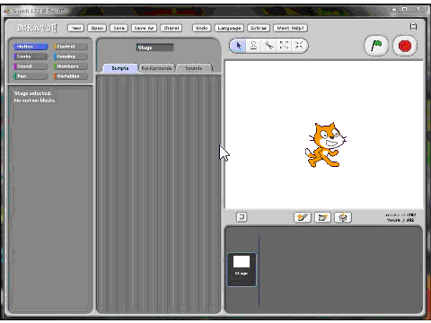Click the cat sprite on the stage
Viewport: 431px width, 323px height.
[326, 144]
